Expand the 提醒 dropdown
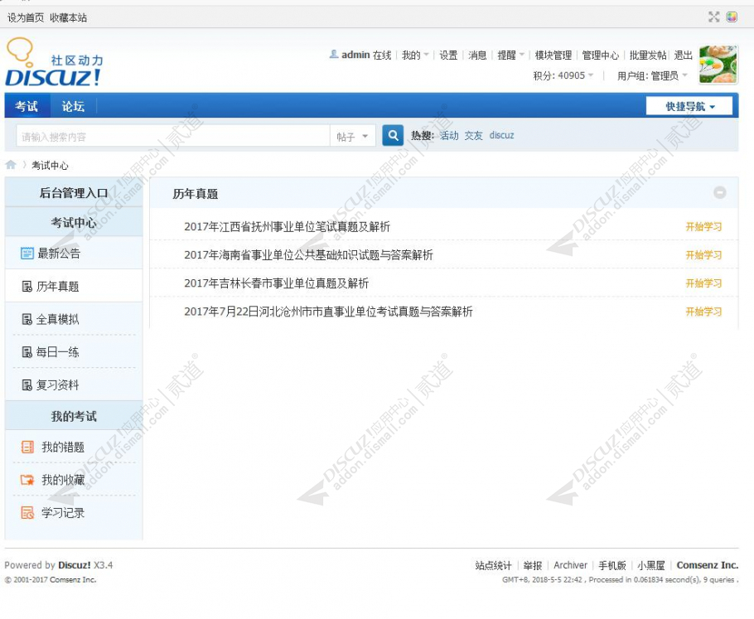Viewport: 754px width, 619px height. (510, 56)
